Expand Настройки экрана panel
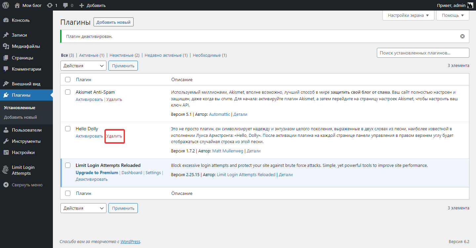Image resolution: width=476 pixels, height=248 pixels. click(x=408, y=15)
